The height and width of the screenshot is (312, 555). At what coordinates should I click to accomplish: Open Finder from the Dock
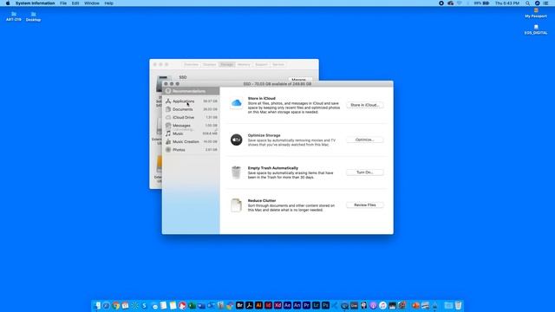tap(97, 305)
